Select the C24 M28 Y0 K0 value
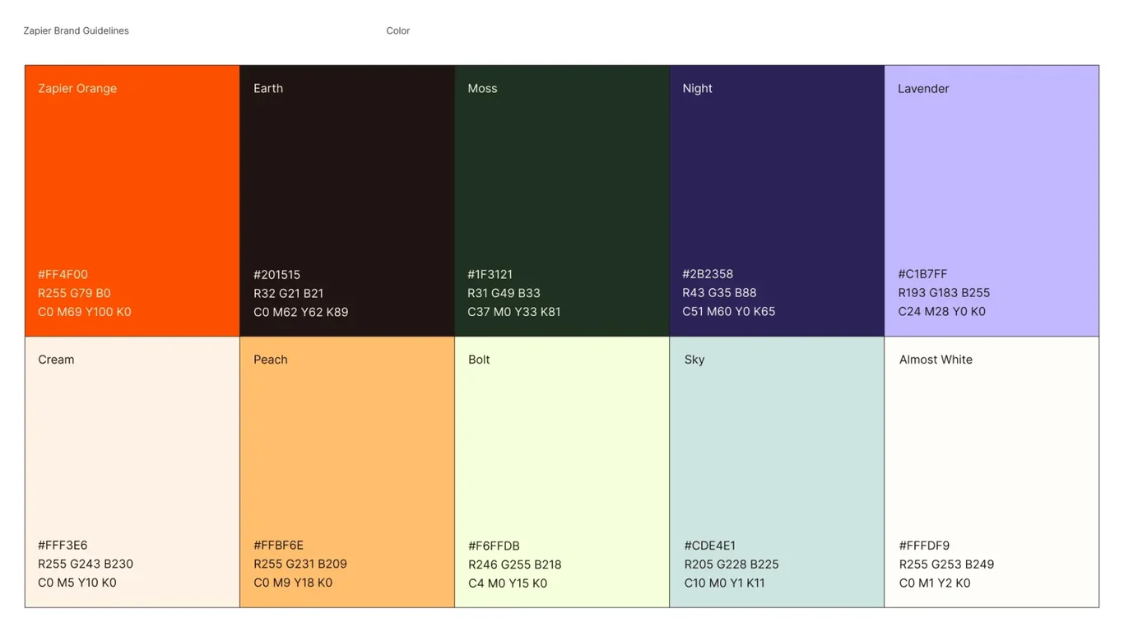Image resolution: width=1124 pixels, height=632 pixels. coord(941,311)
